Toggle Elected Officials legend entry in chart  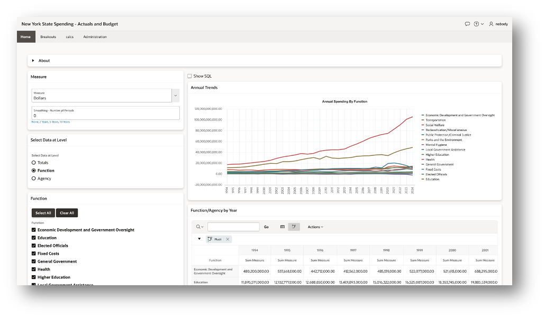click(434, 174)
